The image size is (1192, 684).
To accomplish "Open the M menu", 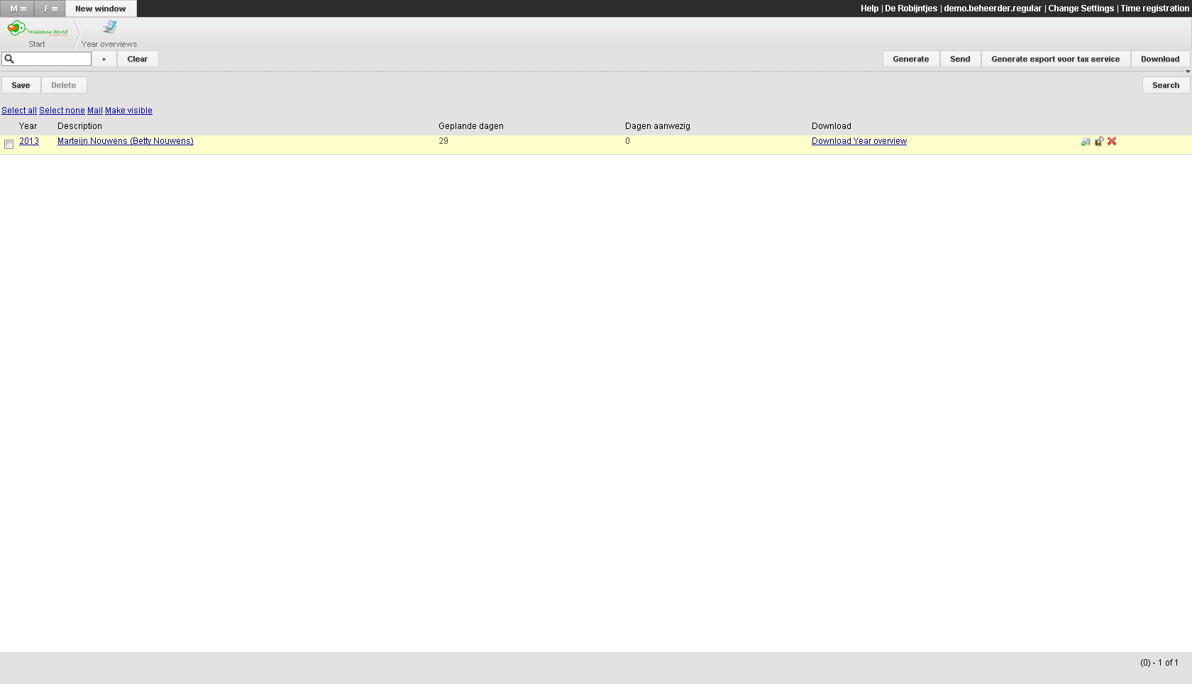I will click(x=18, y=9).
